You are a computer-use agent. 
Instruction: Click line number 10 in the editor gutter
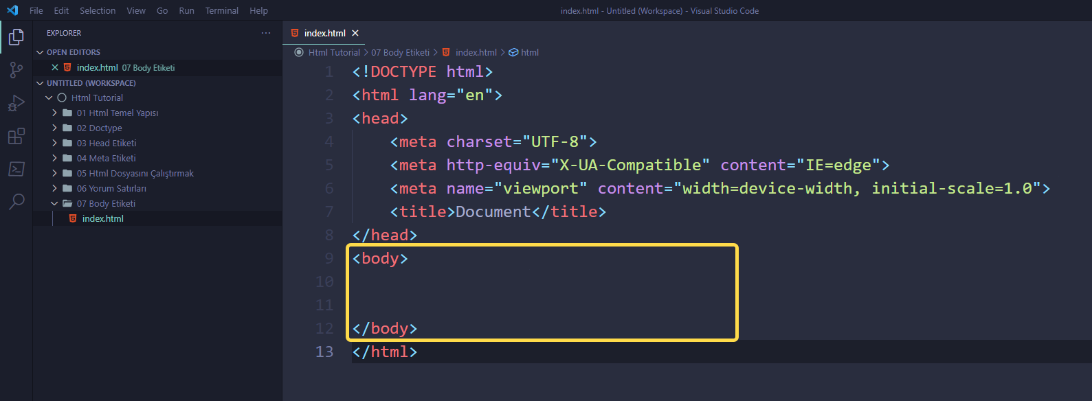324,282
